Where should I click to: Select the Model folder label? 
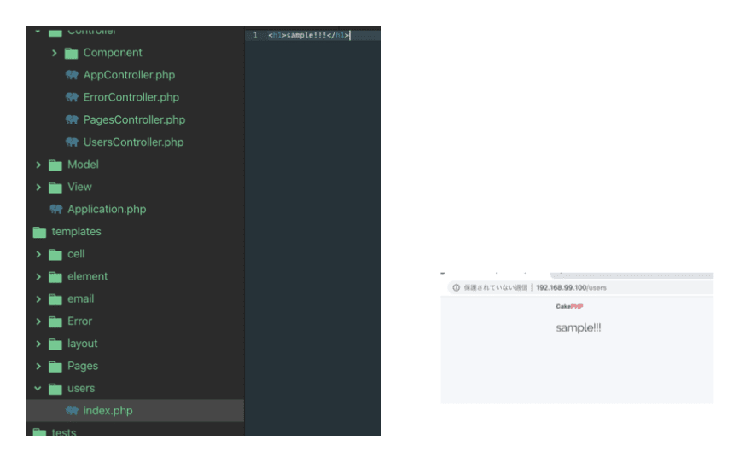[x=83, y=165]
